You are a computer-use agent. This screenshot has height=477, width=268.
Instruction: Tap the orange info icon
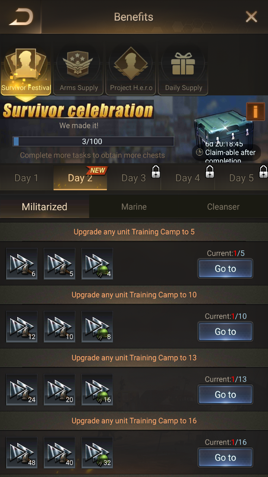click(256, 111)
